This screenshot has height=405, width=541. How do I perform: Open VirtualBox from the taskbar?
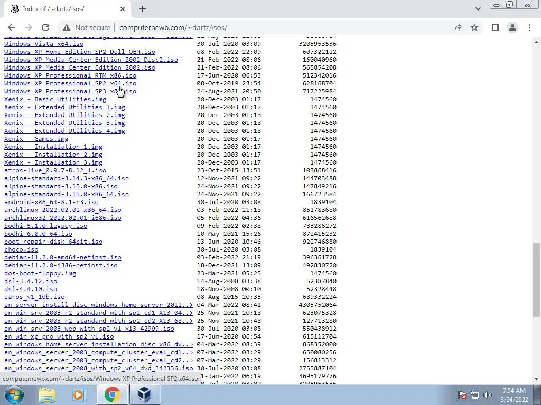pos(145,395)
